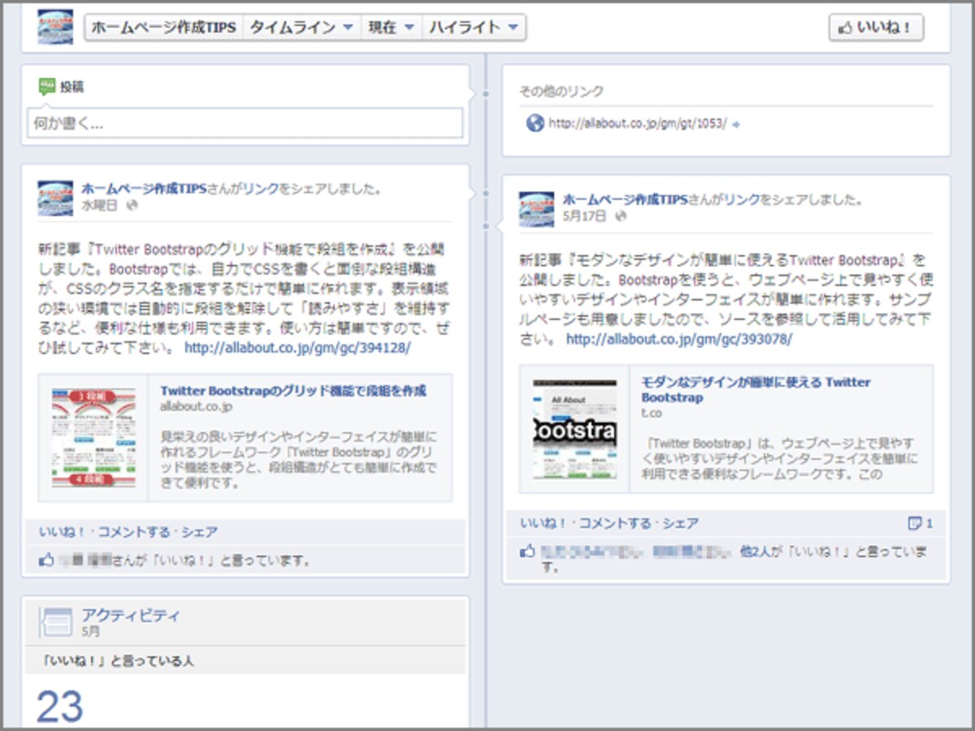Click the avatar on the 5月17日 post
This screenshot has width=975, height=731.
(x=537, y=209)
